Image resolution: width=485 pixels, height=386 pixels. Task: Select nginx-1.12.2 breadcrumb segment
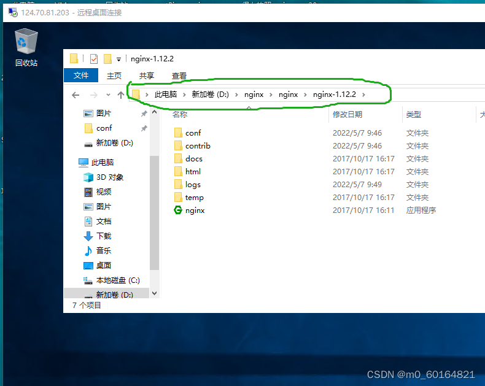click(335, 95)
